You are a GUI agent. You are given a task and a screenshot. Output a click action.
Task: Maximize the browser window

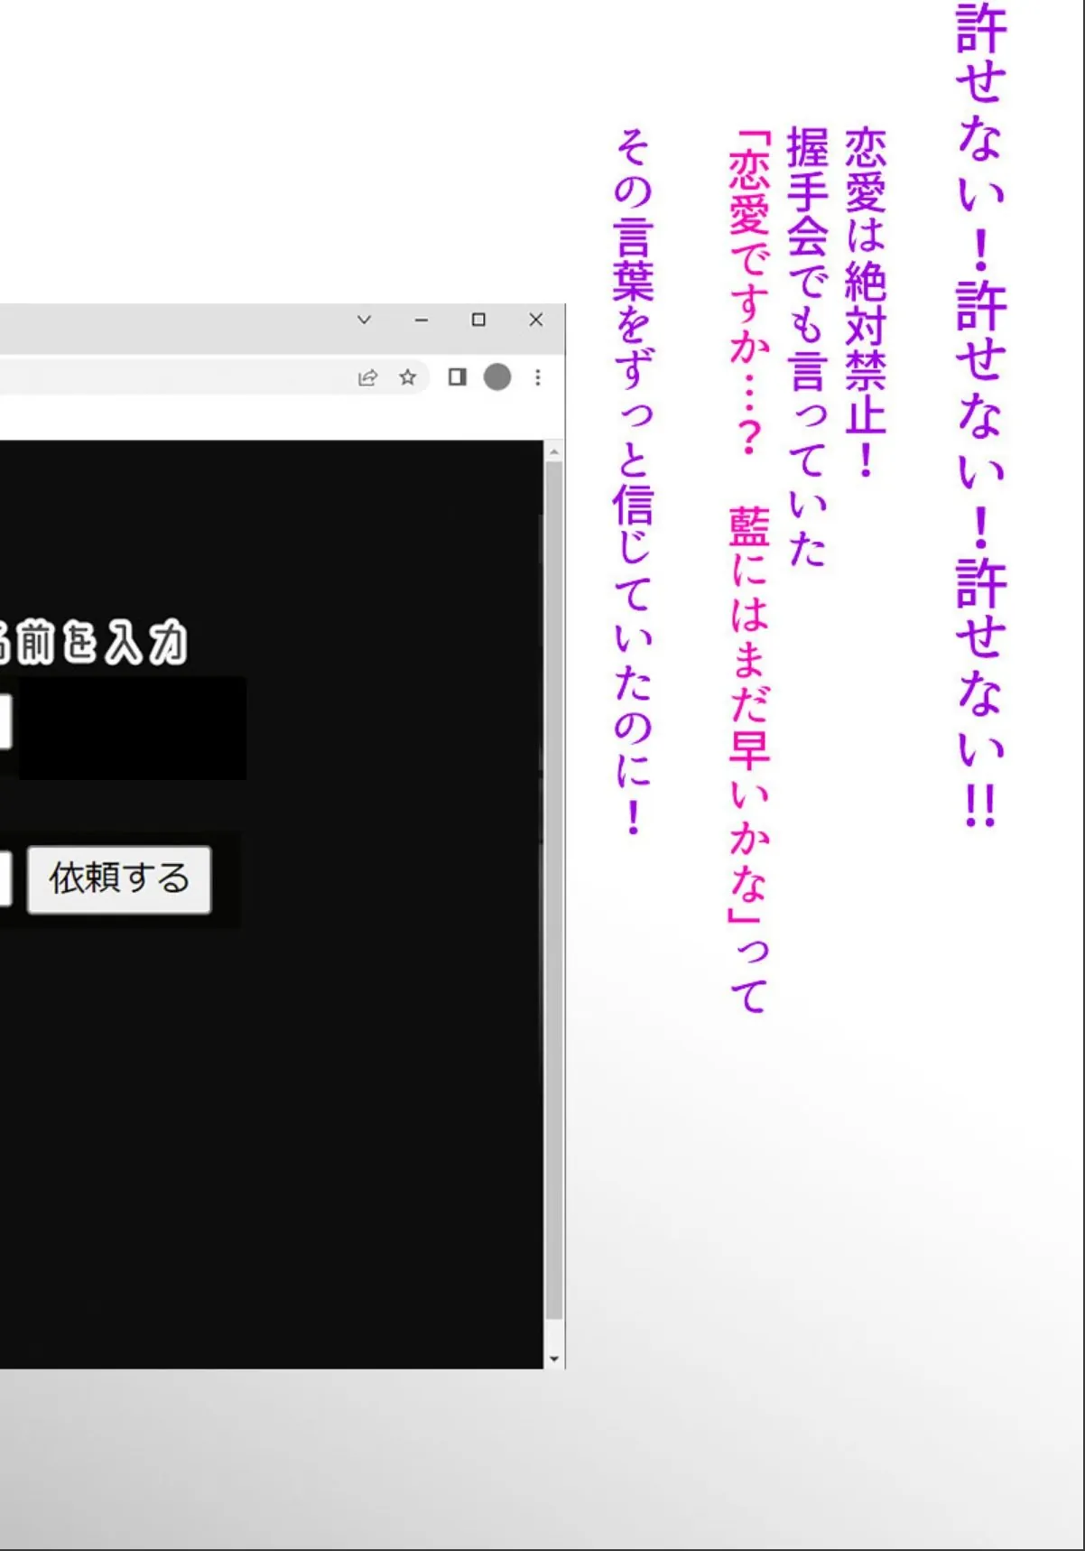point(479,320)
